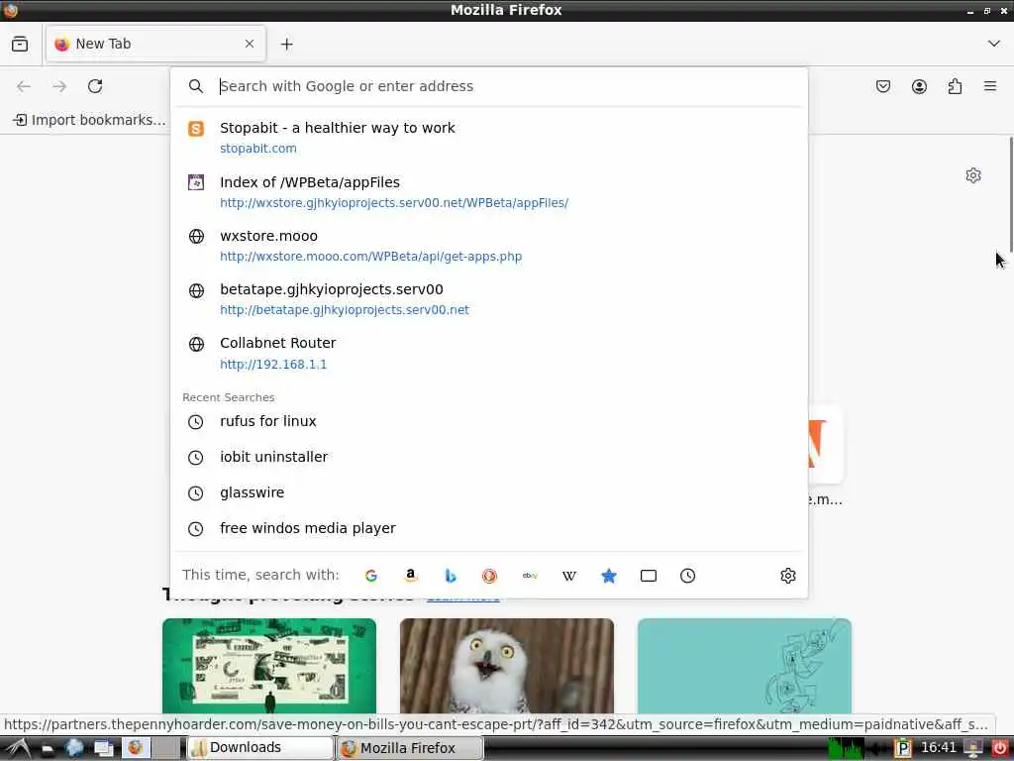The height and width of the screenshot is (761, 1014).
Task: Open the Firefox account icon
Action: click(919, 86)
